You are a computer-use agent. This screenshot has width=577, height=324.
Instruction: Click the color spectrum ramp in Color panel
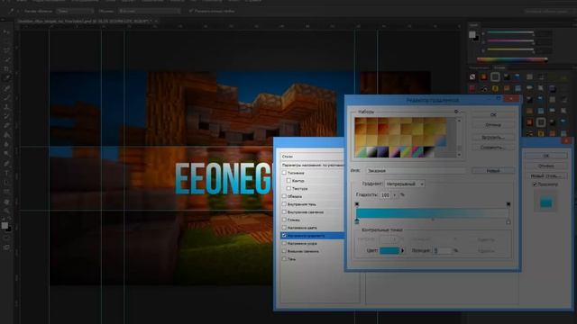(x=512, y=59)
